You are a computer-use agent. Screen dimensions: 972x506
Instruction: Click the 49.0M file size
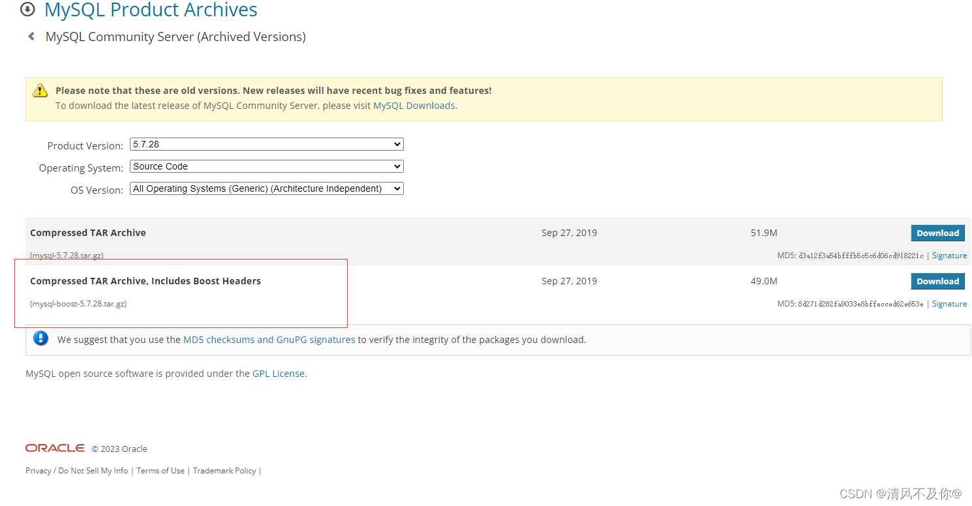click(764, 281)
